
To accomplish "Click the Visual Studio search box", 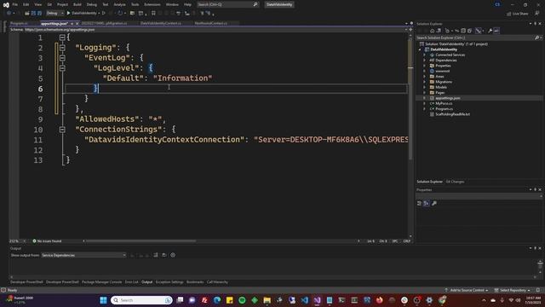I will (x=227, y=4).
